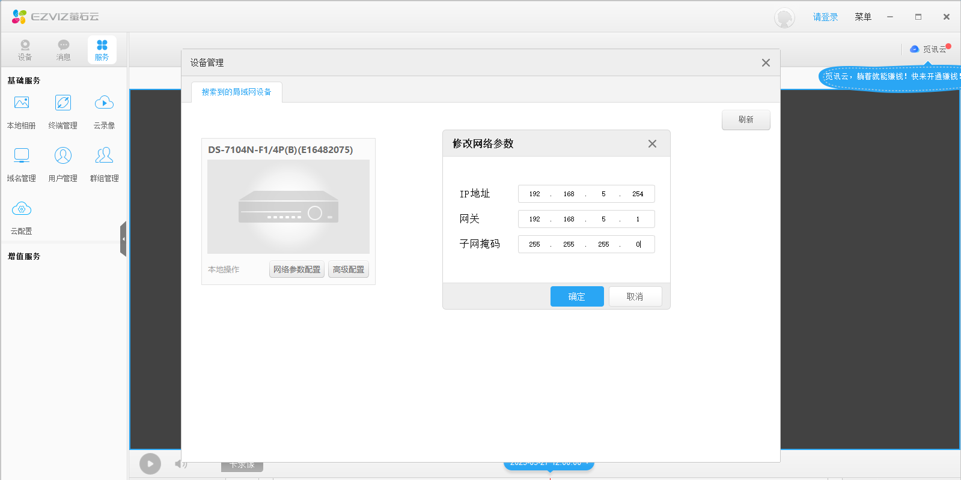Open 域名管理 domain management icon
This screenshot has width=961, height=480.
[x=22, y=156]
